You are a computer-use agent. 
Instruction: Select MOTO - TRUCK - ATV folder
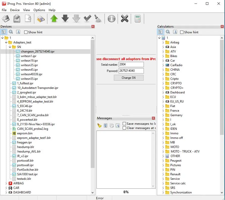pyautogui.click(x=185, y=152)
